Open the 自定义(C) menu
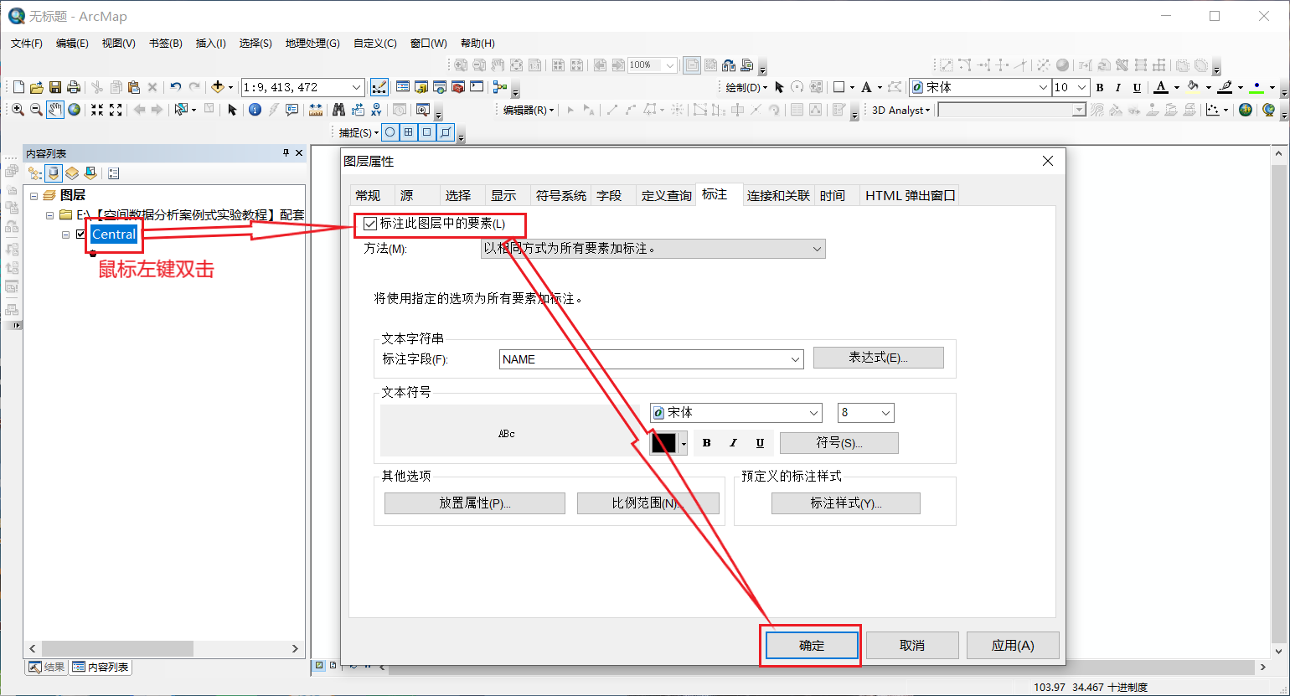Image resolution: width=1290 pixels, height=696 pixels. point(375,43)
